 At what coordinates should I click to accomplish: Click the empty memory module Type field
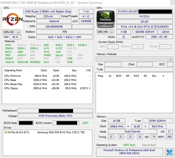click(x=139, y=69)
